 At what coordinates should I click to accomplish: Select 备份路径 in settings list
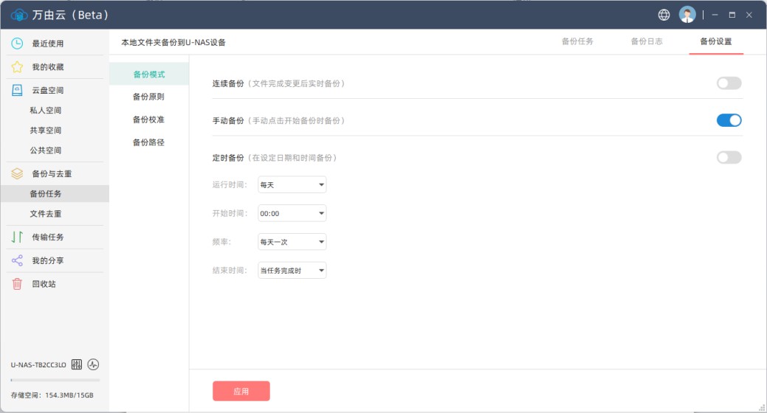148,142
